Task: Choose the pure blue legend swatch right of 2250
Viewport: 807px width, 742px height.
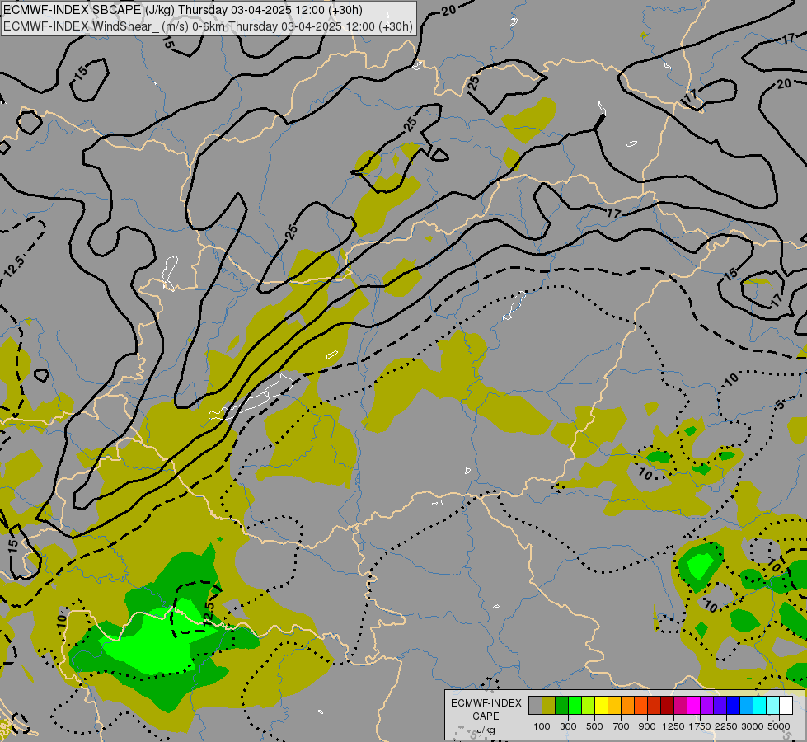Action: [x=733, y=705]
